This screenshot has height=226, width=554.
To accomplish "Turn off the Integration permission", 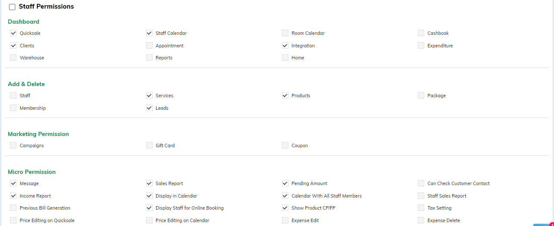I will click(285, 45).
